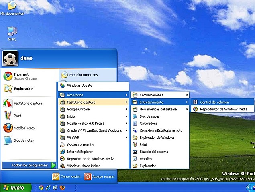This screenshot has height=192, width=255.
Task: Select Windows Update in programs menu
Action: pos(93,86)
